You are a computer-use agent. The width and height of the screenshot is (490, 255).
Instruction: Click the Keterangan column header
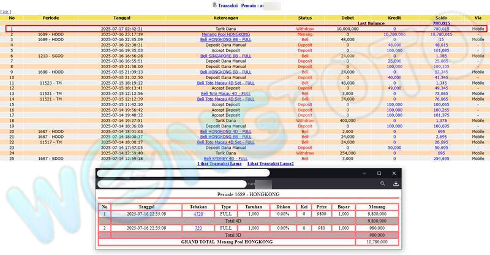pos(226,18)
